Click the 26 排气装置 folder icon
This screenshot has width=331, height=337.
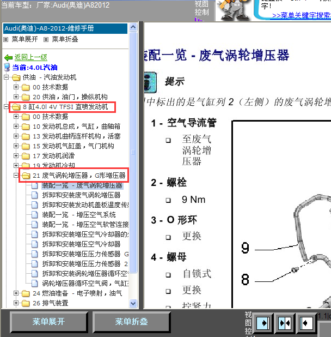click(26, 303)
